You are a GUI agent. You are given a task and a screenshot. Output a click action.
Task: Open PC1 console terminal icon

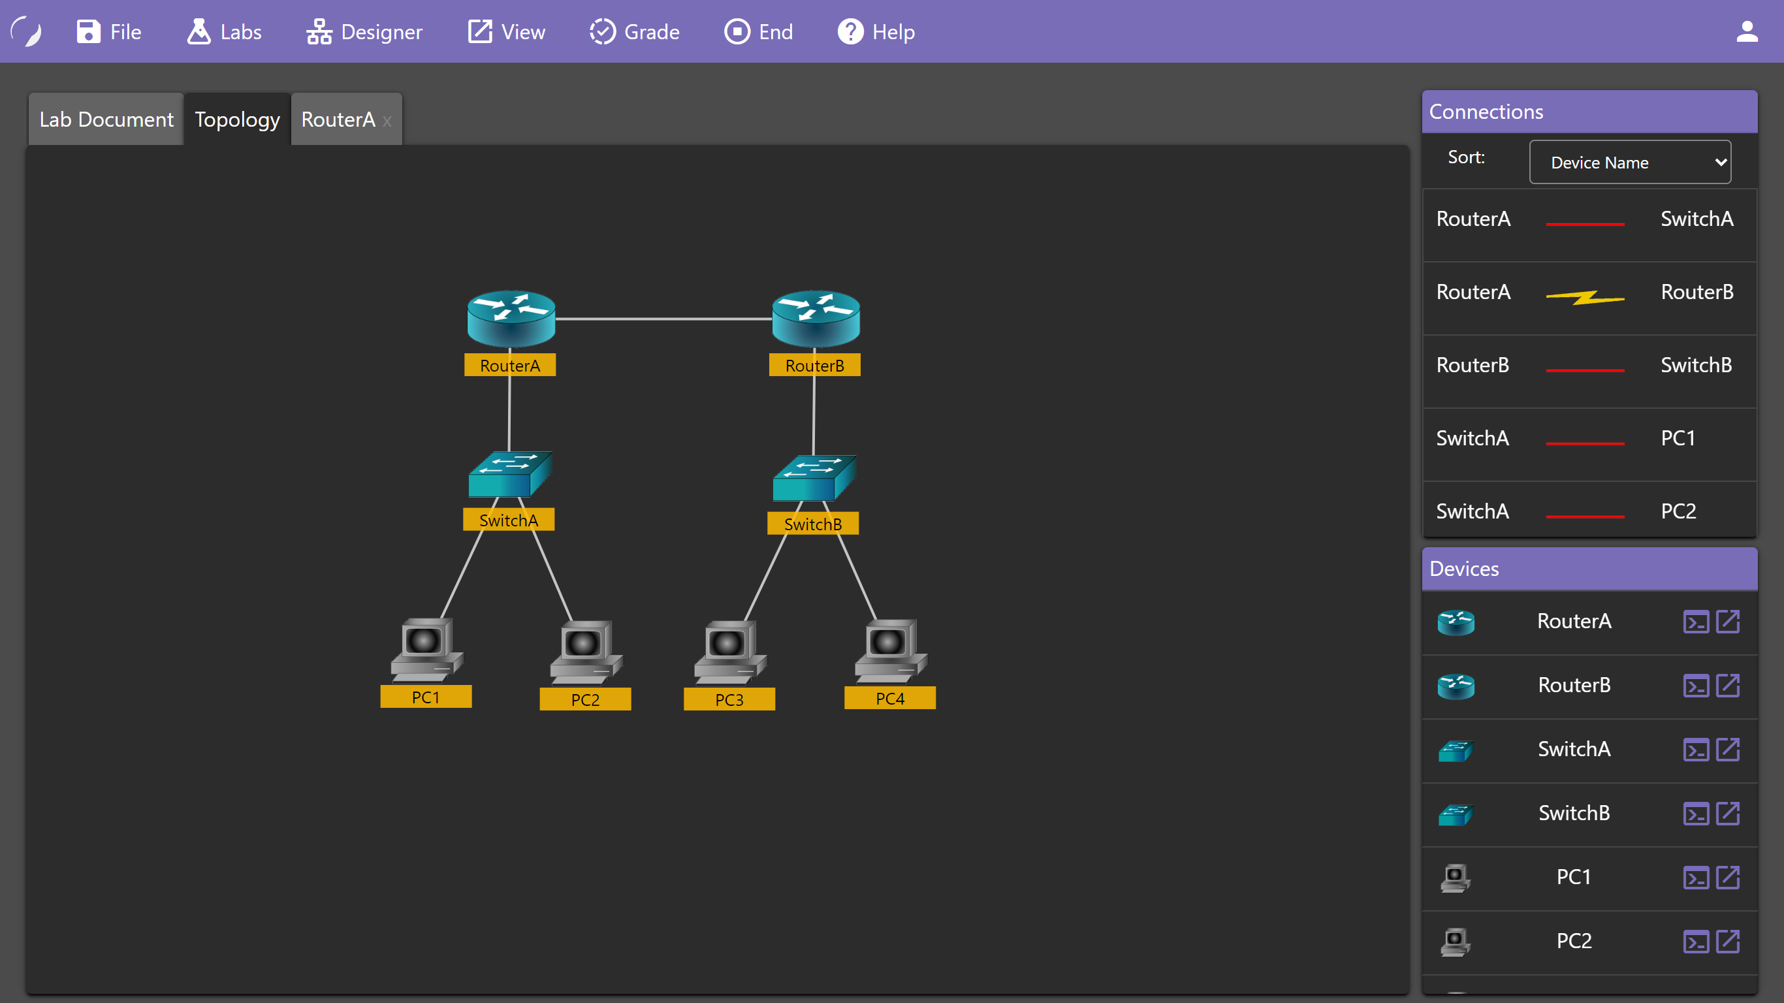pos(1695,878)
